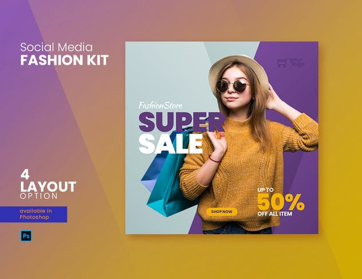Click the shopping cart logo icon
This screenshot has height=279, width=362.
click(x=282, y=63)
